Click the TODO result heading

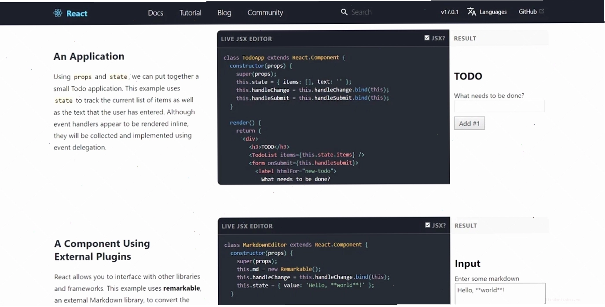468,76
